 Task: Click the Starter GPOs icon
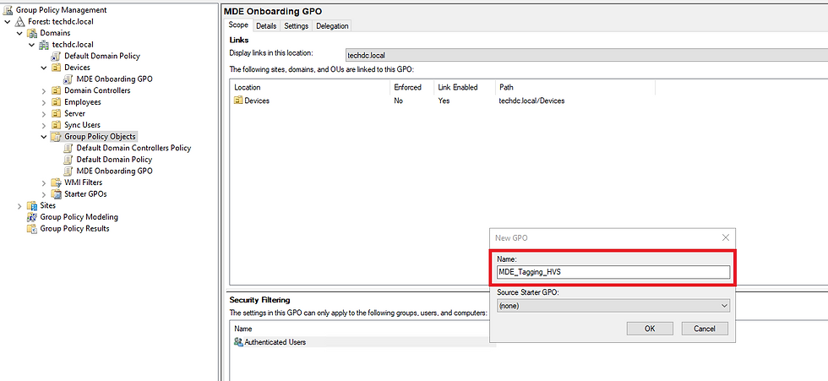pyautogui.click(x=57, y=194)
